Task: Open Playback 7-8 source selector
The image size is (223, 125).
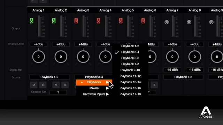Action: click(x=183, y=77)
